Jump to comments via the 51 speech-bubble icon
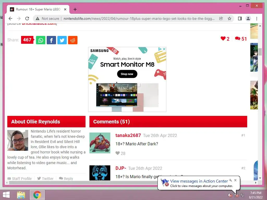 tap(238, 39)
